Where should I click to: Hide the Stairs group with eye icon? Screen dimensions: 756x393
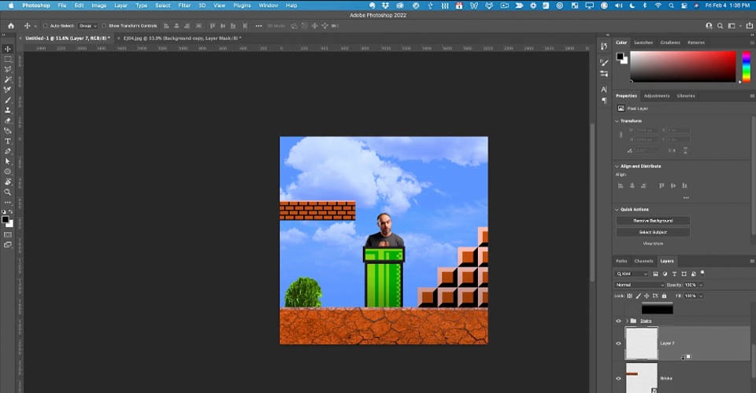click(x=619, y=321)
